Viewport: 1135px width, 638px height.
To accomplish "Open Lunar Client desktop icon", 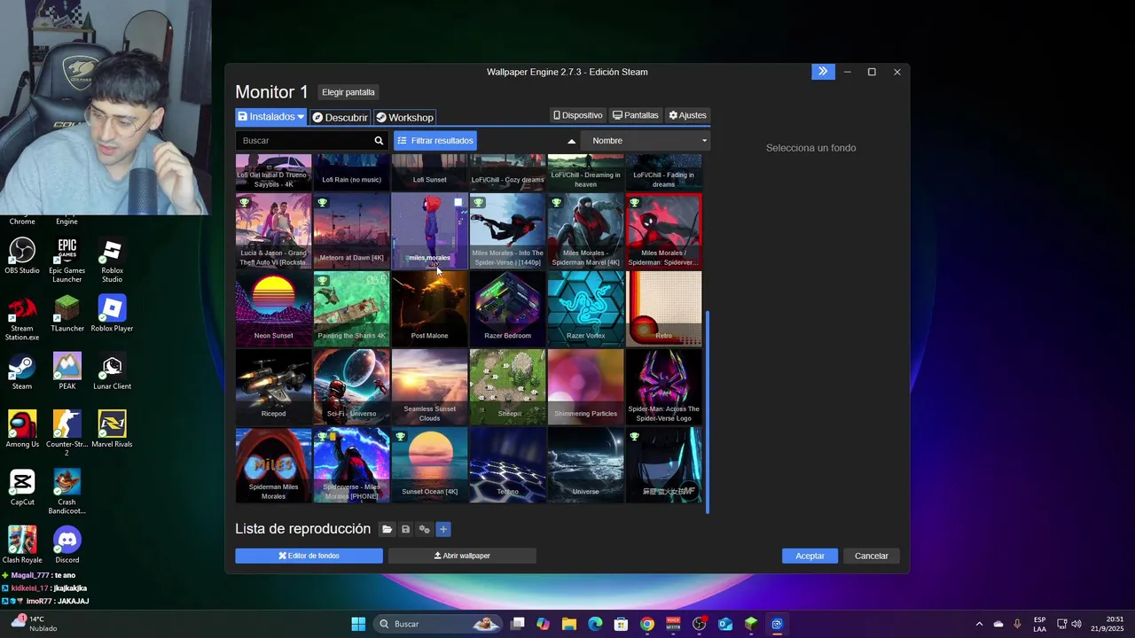I will [112, 372].
